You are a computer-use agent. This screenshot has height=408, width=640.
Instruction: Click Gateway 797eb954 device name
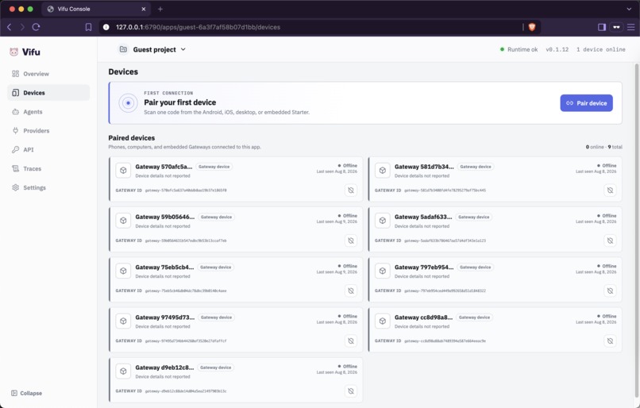tap(424, 268)
